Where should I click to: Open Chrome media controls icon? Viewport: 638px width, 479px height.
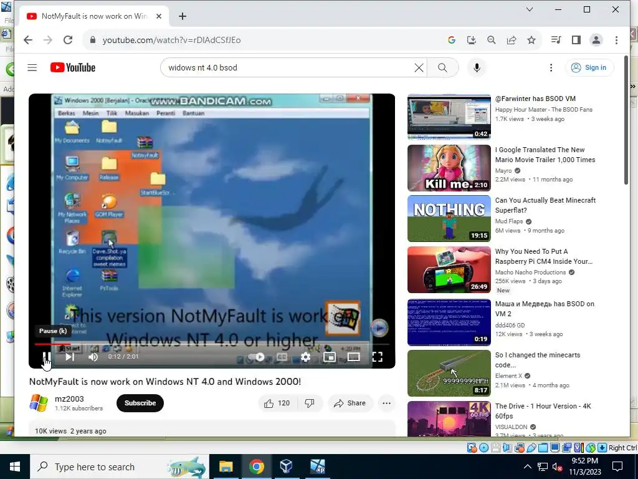click(556, 40)
